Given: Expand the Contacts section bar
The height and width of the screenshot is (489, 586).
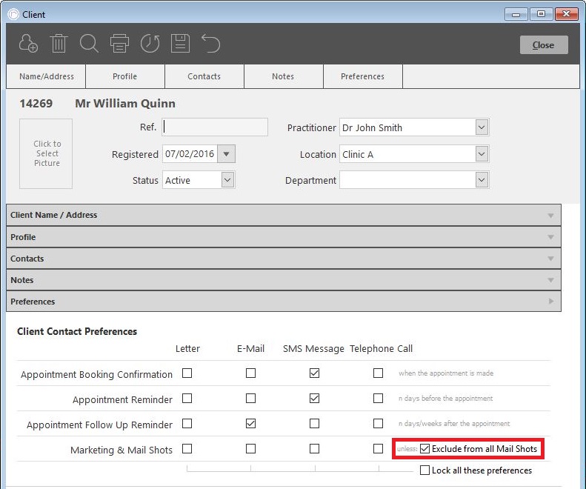Looking at the screenshot, I should click(284, 259).
